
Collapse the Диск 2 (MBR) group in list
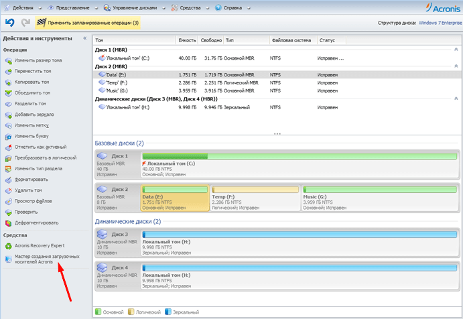[x=456, y=66]
